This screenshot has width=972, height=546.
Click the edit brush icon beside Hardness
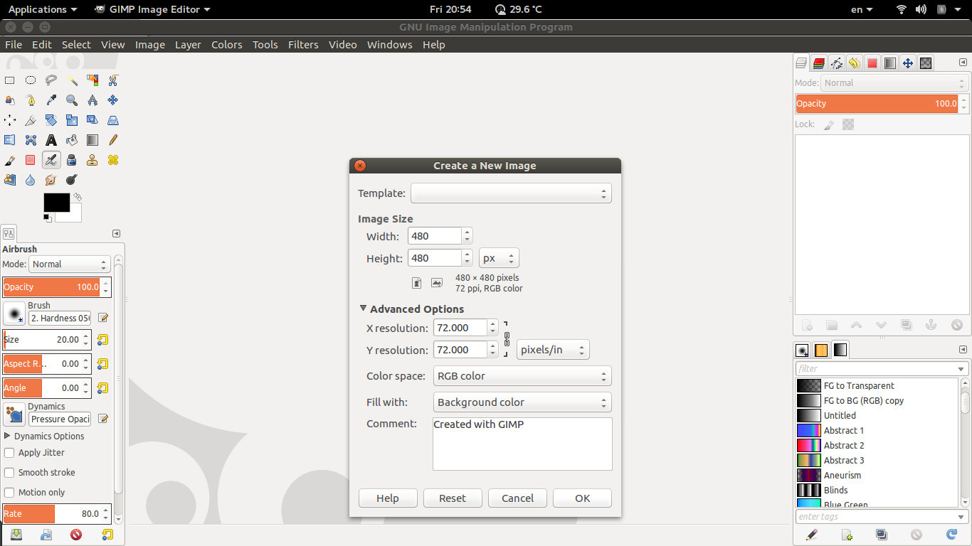(x=103, y=318)
